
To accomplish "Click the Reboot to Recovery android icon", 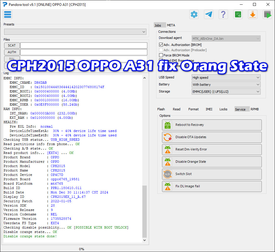I will (x=168, y=125).
